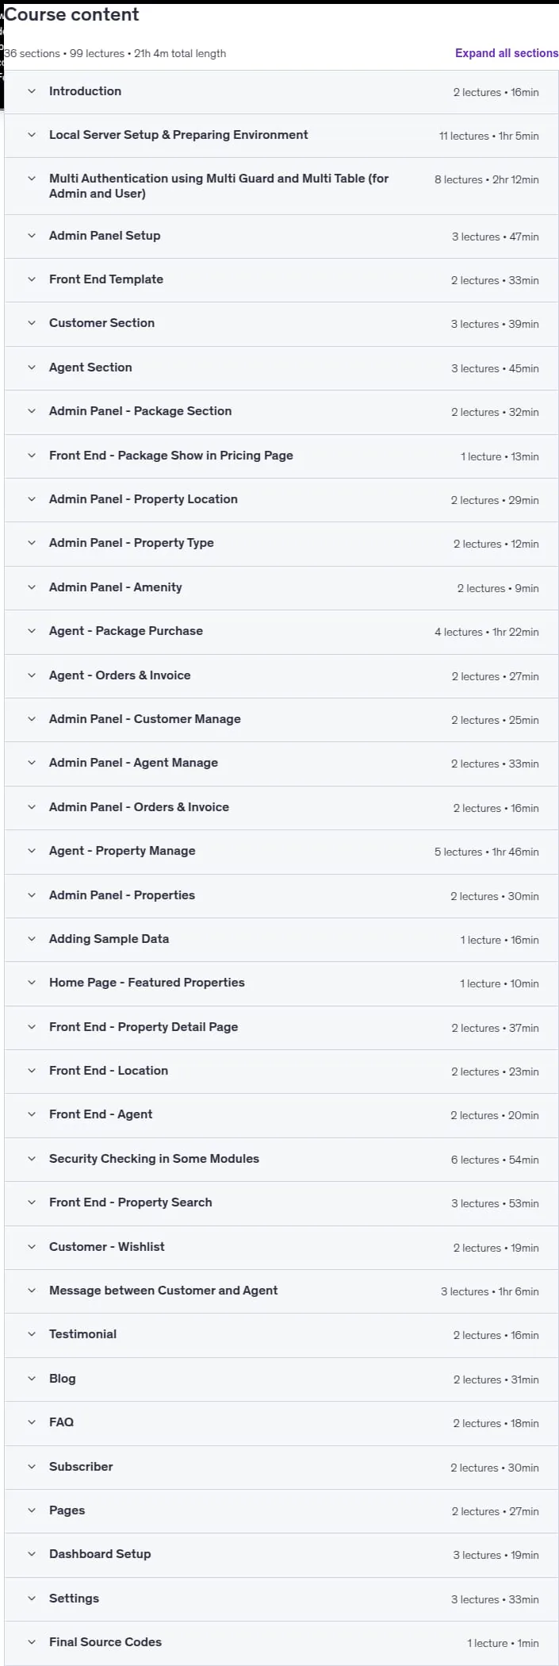Select the Adding Sample Data section
The height and width of the screenshot is (1666, 559).
pos(281,940)
